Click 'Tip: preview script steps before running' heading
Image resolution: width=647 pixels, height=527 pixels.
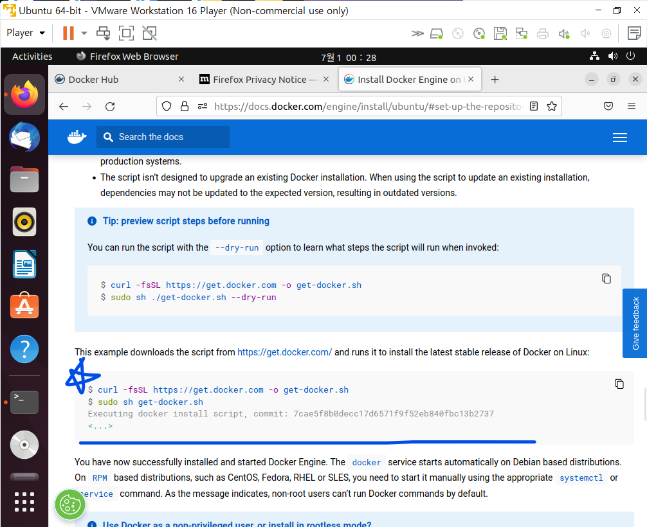click(186, 221)
